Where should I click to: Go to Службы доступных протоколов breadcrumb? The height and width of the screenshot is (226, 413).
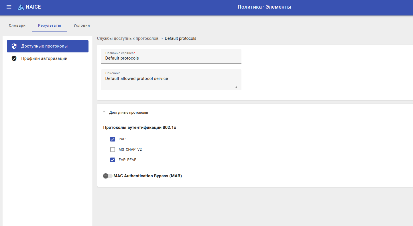click(x=128, y=38)
